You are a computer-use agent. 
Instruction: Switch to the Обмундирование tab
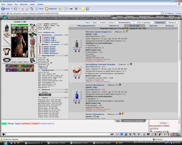coord(86,26)
